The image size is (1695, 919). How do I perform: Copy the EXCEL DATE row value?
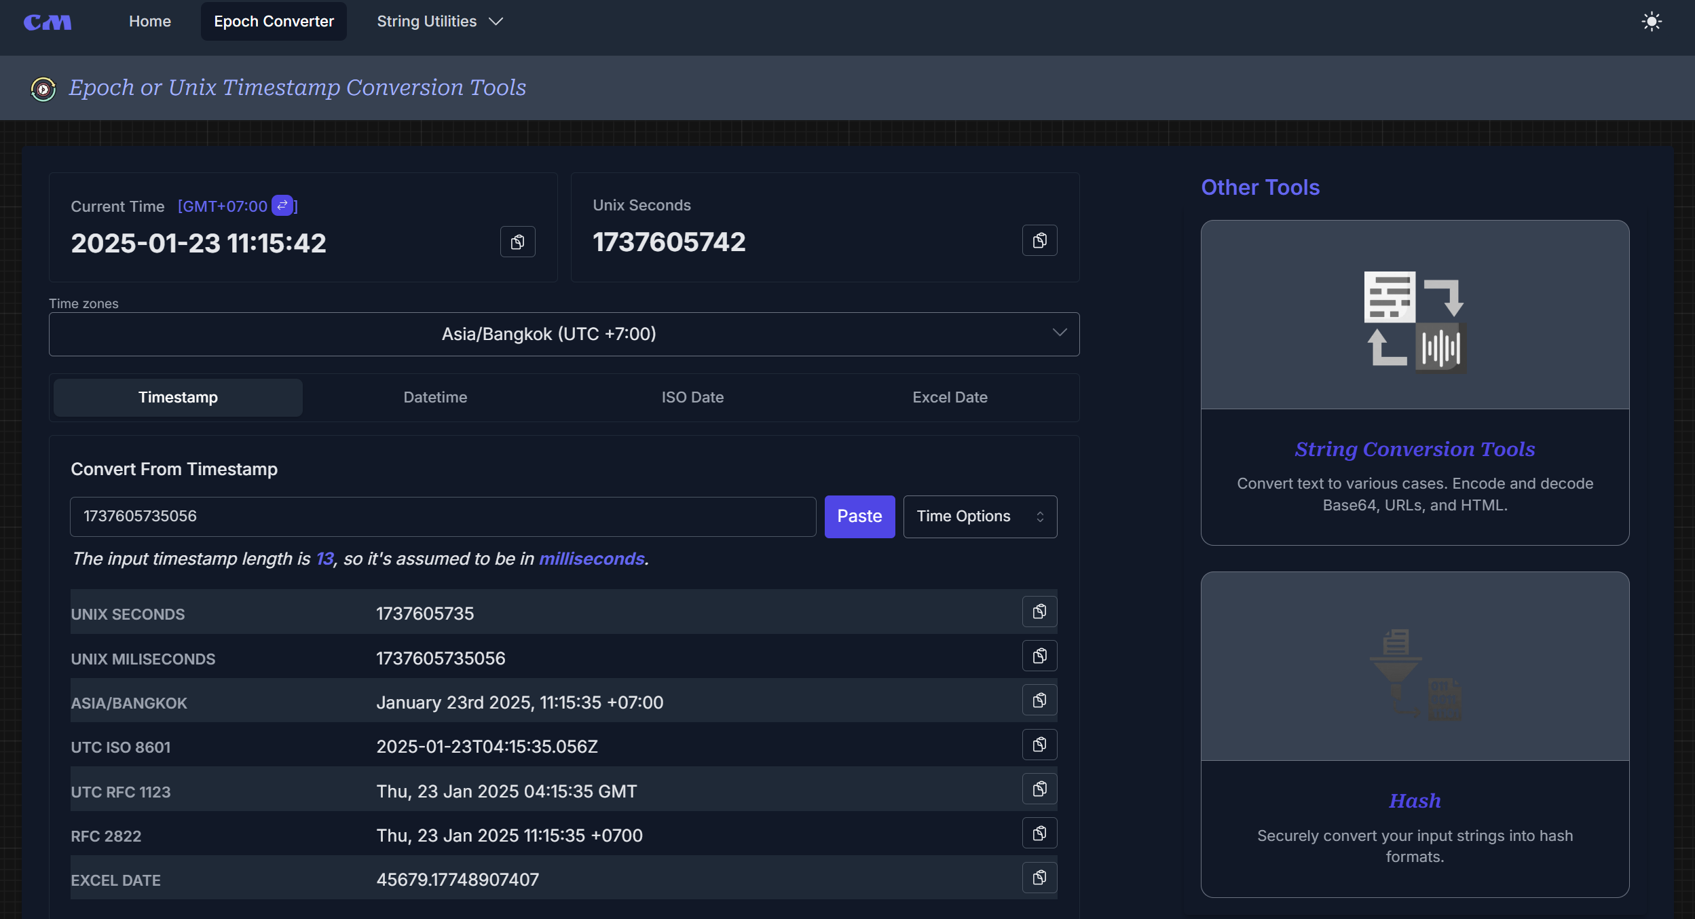(1039, 878)
